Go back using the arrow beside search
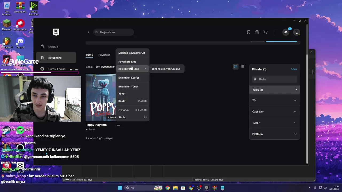 click(89, 32)
